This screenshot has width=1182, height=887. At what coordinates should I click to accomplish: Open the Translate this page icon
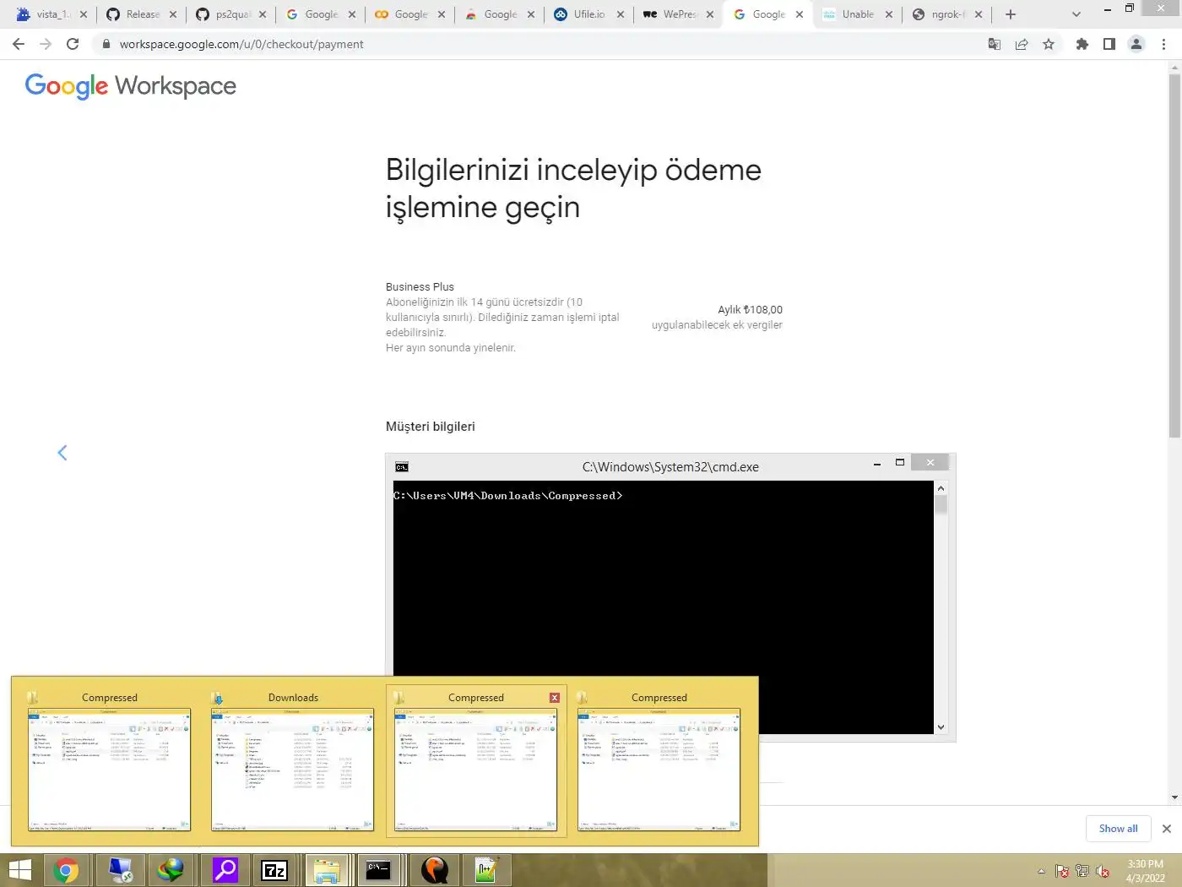pyautogui.click(x=995, y=44)
